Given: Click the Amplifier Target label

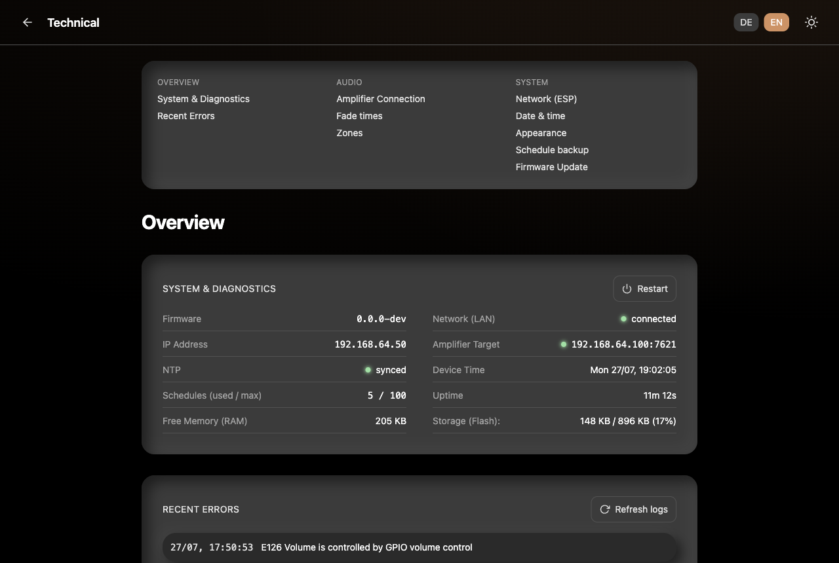Looking at the screenshot, I should 466,344.
